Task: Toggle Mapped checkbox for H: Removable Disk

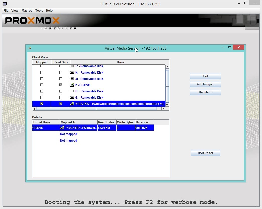Action: (42, 91)
